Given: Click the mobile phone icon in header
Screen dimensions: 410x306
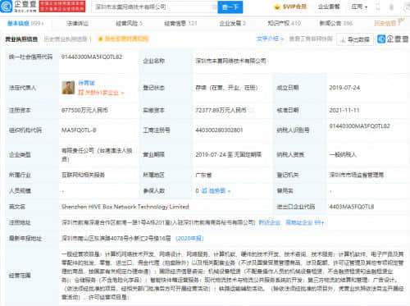Looking at the screenshot, I should coord(378,7).
